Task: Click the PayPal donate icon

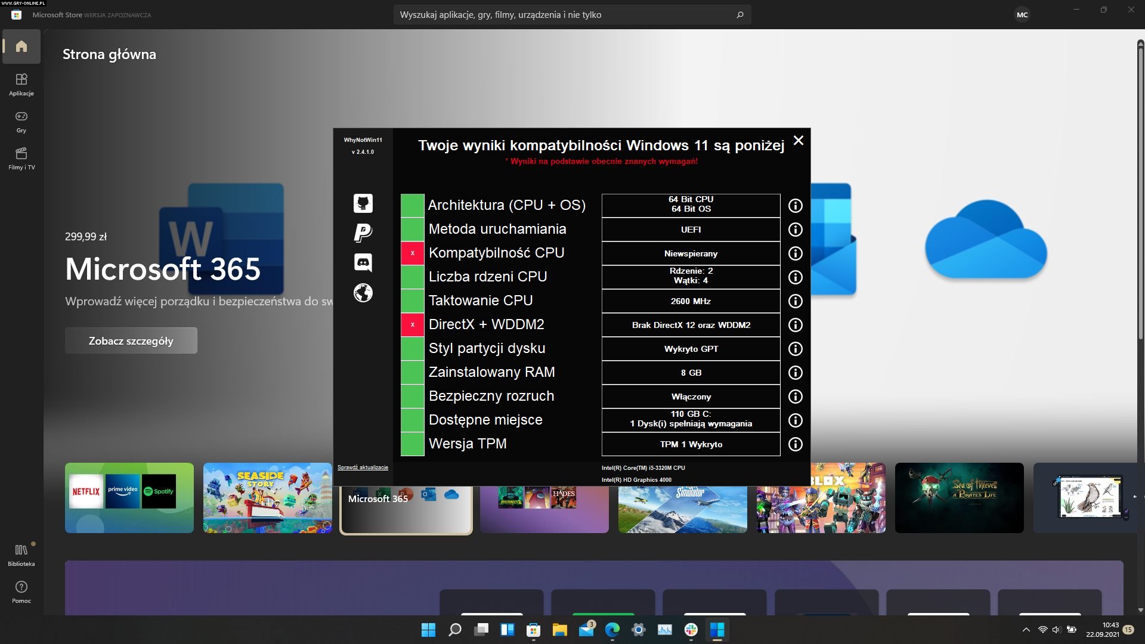Action: pos(363,232)
